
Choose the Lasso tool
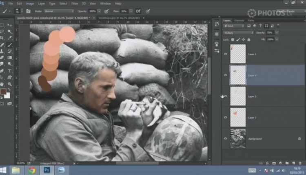2,31
